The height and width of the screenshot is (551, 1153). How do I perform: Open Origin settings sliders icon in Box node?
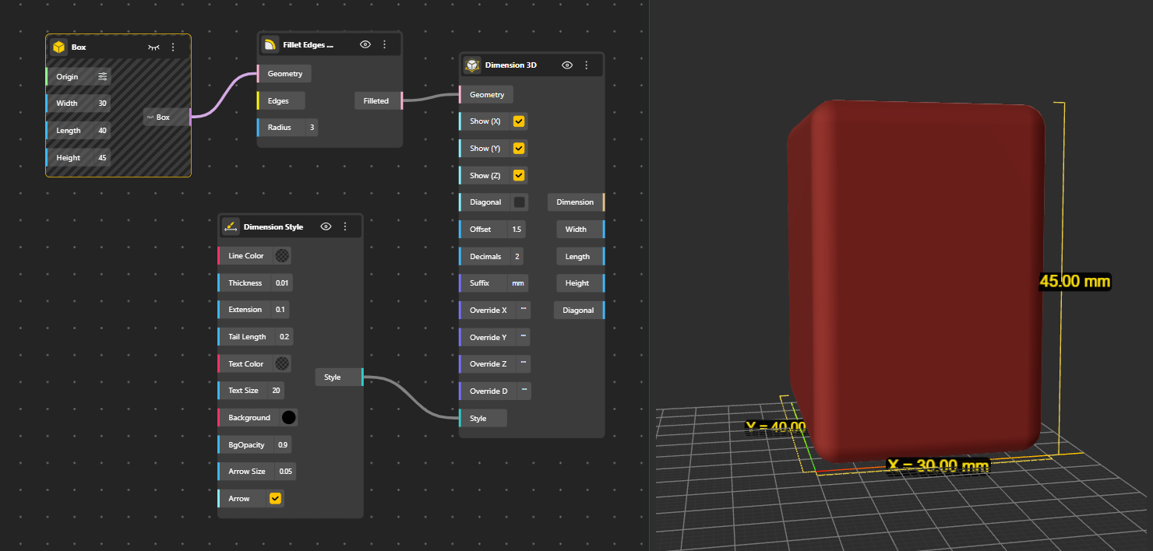pos(103,77)
